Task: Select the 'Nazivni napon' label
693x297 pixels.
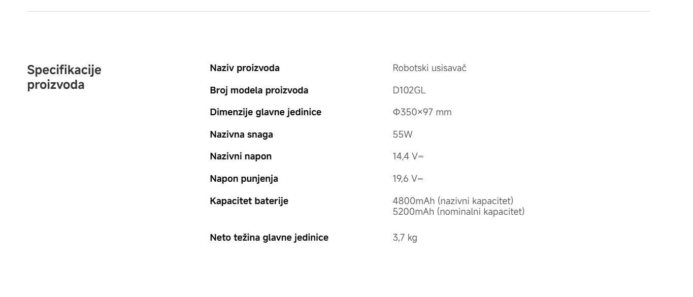Action: (241, 156)
